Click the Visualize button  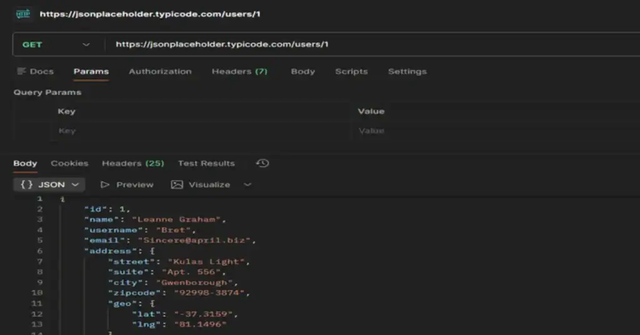coord(201,185)
